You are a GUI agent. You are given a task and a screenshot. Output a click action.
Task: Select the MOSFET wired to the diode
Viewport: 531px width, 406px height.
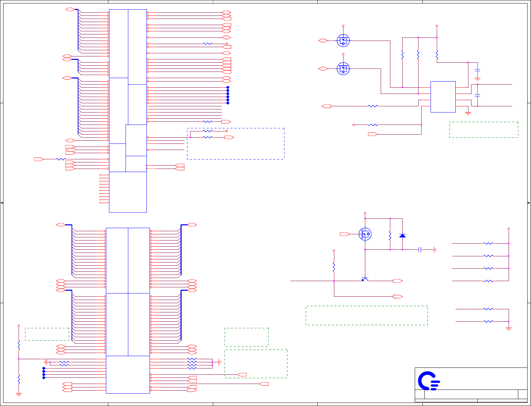(x=365, y=234)
